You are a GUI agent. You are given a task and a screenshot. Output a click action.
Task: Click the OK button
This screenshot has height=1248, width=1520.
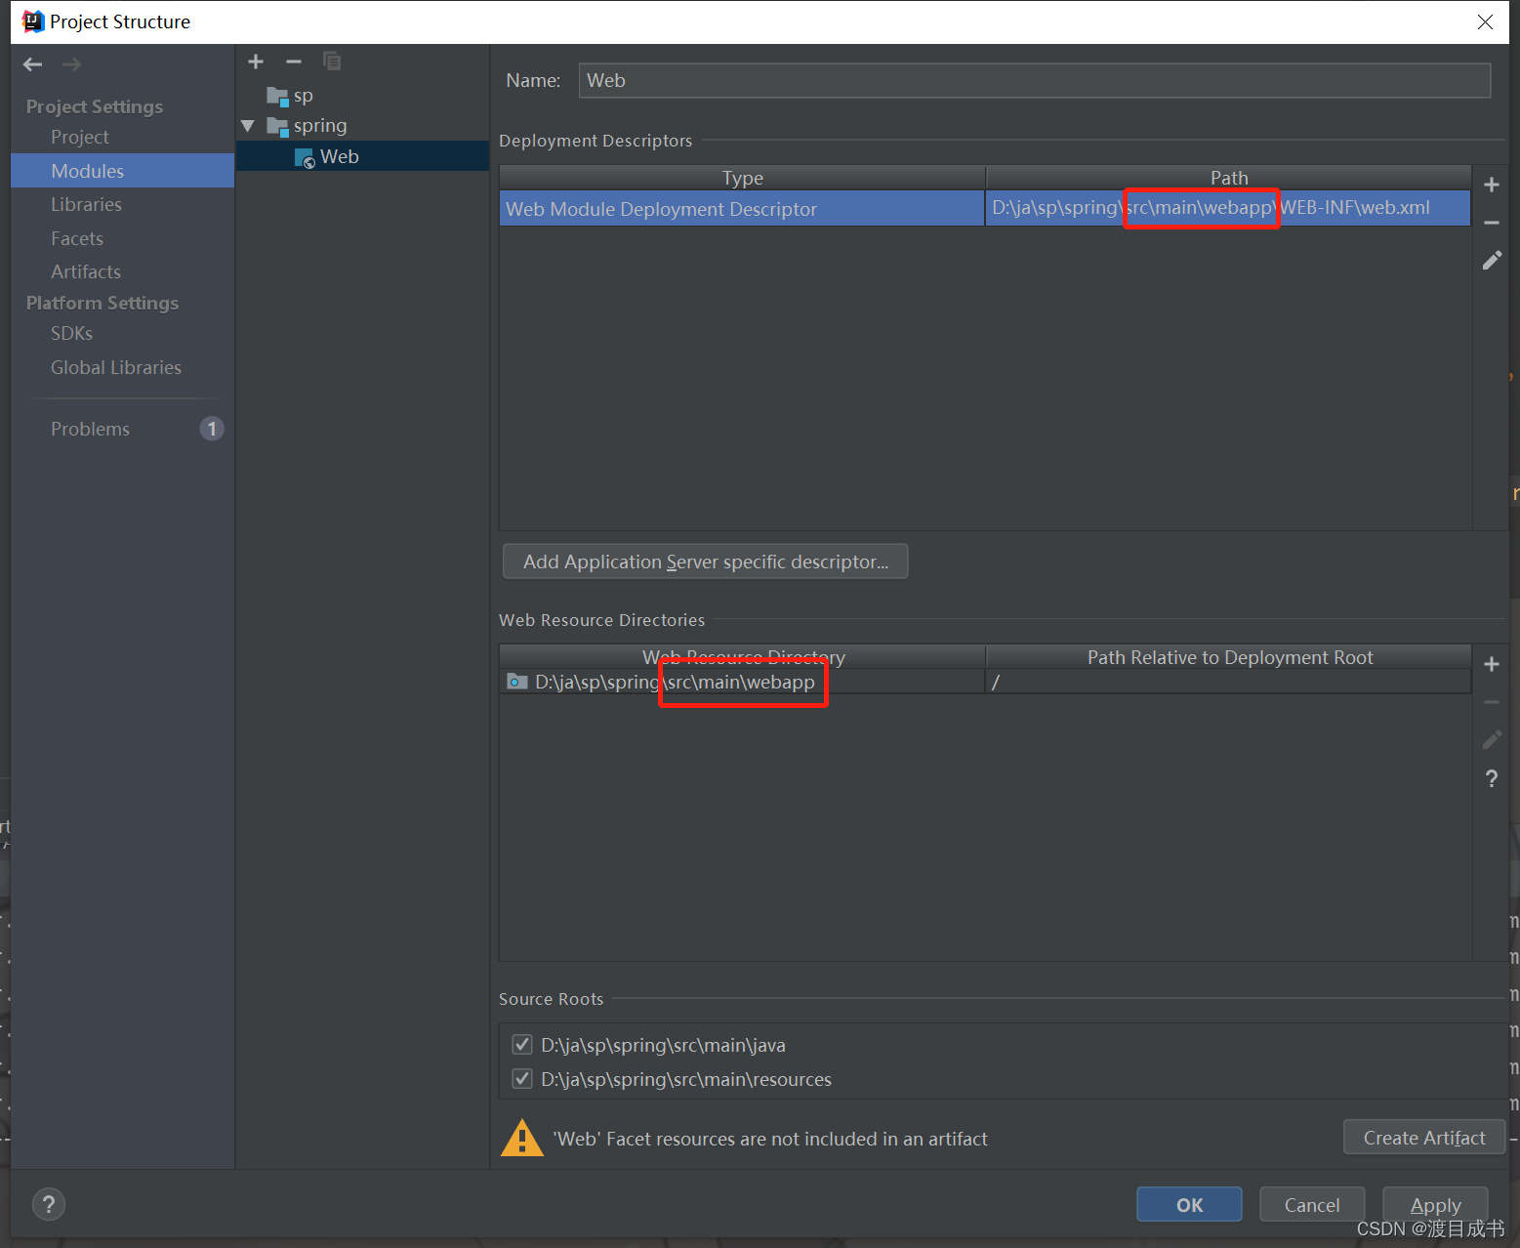tap(1189, 1205)
